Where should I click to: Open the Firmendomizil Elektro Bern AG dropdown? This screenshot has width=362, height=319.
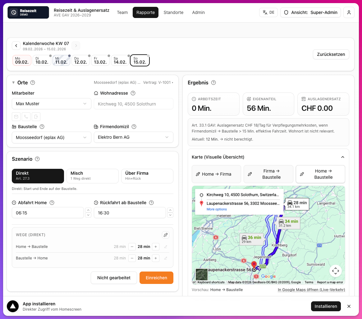tap(133, 137)
